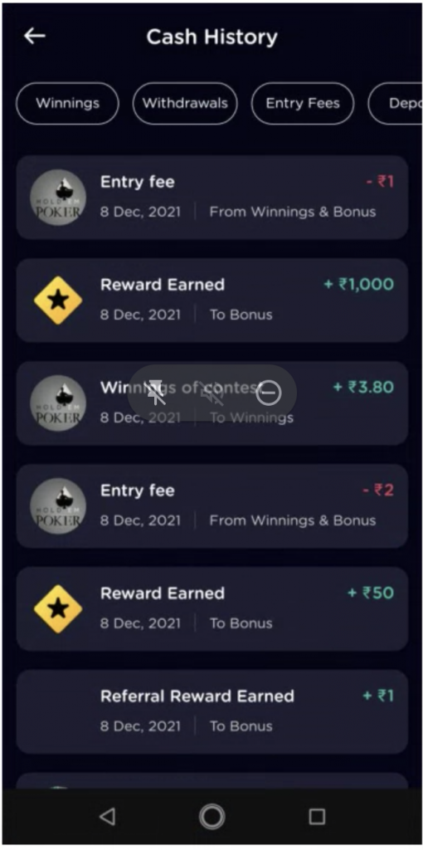Tap poker icon on Winnings of contest row
The image size is (423, 850).
pos(58,403)
